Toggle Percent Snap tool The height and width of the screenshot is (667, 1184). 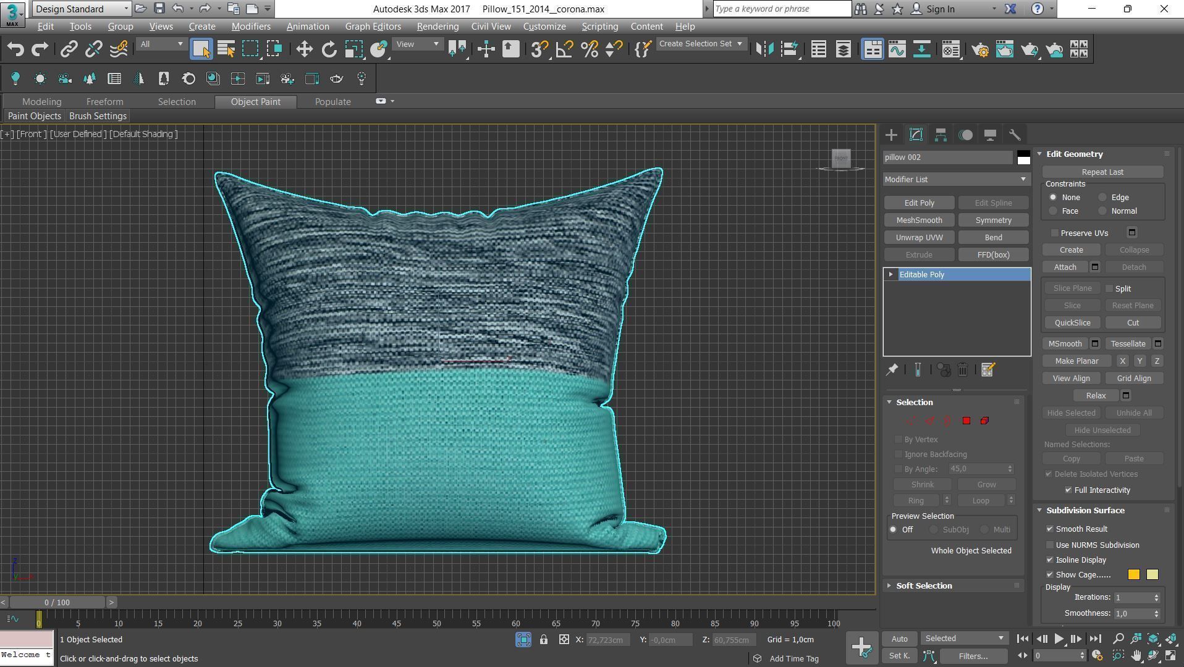click(x=590, y=49)
